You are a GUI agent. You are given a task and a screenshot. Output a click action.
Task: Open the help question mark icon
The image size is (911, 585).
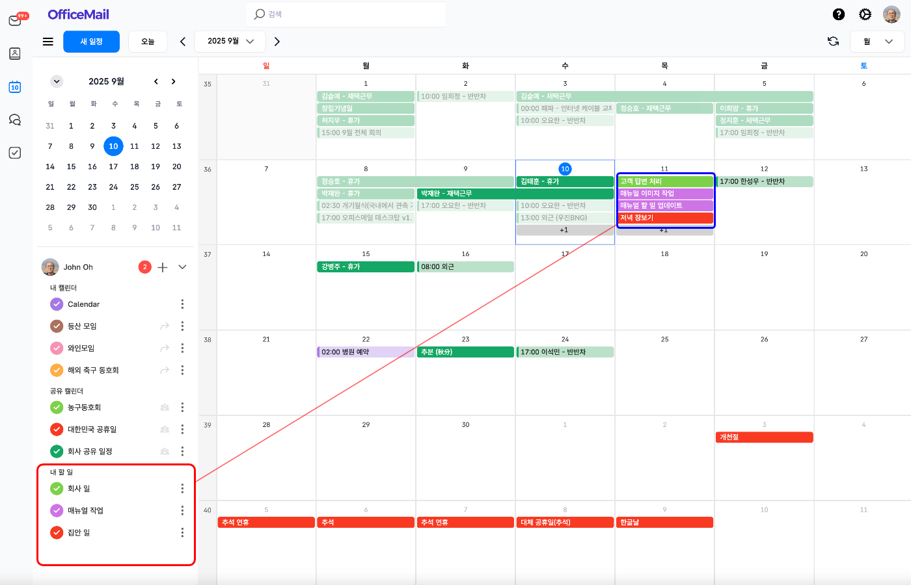point(839,14)
